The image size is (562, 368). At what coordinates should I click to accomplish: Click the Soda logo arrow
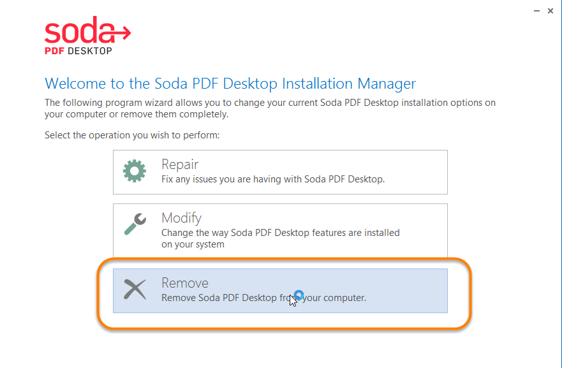coord(121,31)
